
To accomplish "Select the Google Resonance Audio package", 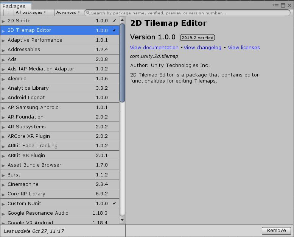I will tap(60, 213).
